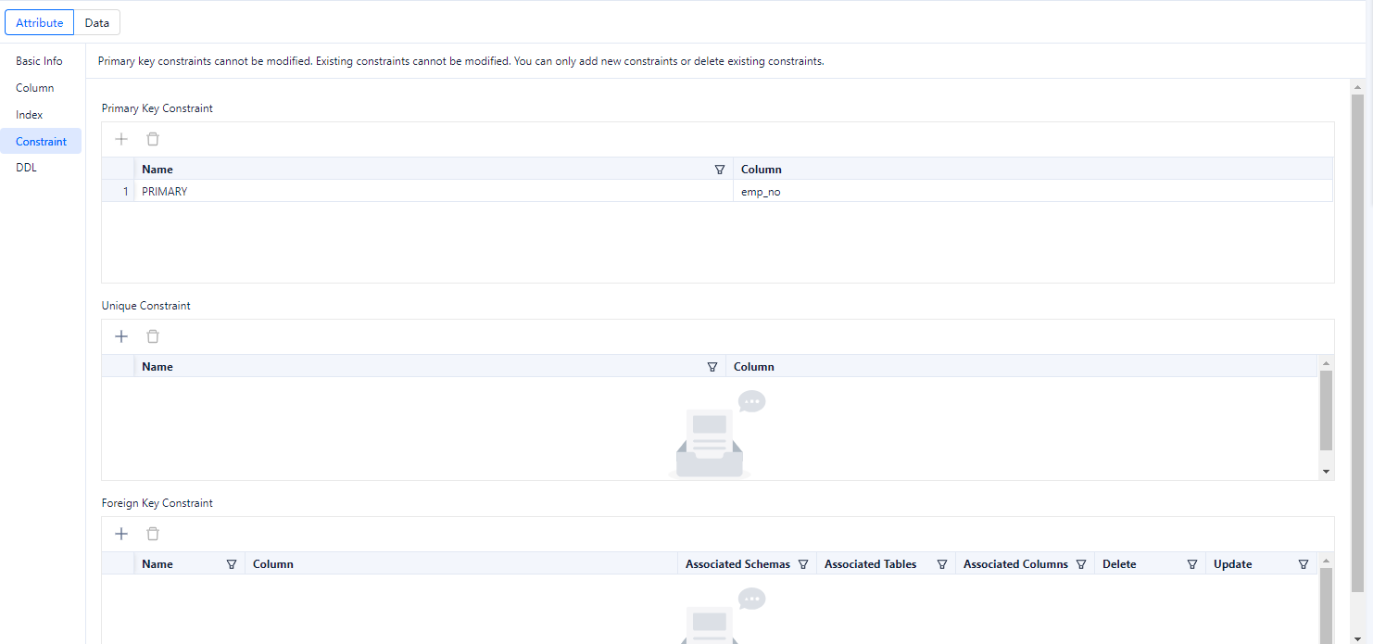Open the Basic Info section
The image size is (1373, 644).
(39, 61)
